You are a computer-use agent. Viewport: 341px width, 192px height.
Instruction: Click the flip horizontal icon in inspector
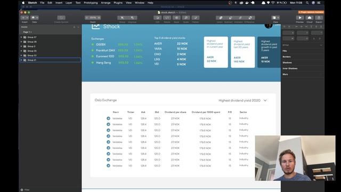pyautogui.click(x=314, y=38)
